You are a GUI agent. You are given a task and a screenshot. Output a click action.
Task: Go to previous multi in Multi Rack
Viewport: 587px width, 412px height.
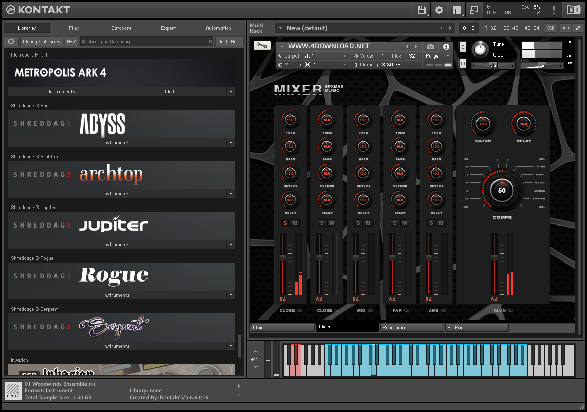(441, 28)
